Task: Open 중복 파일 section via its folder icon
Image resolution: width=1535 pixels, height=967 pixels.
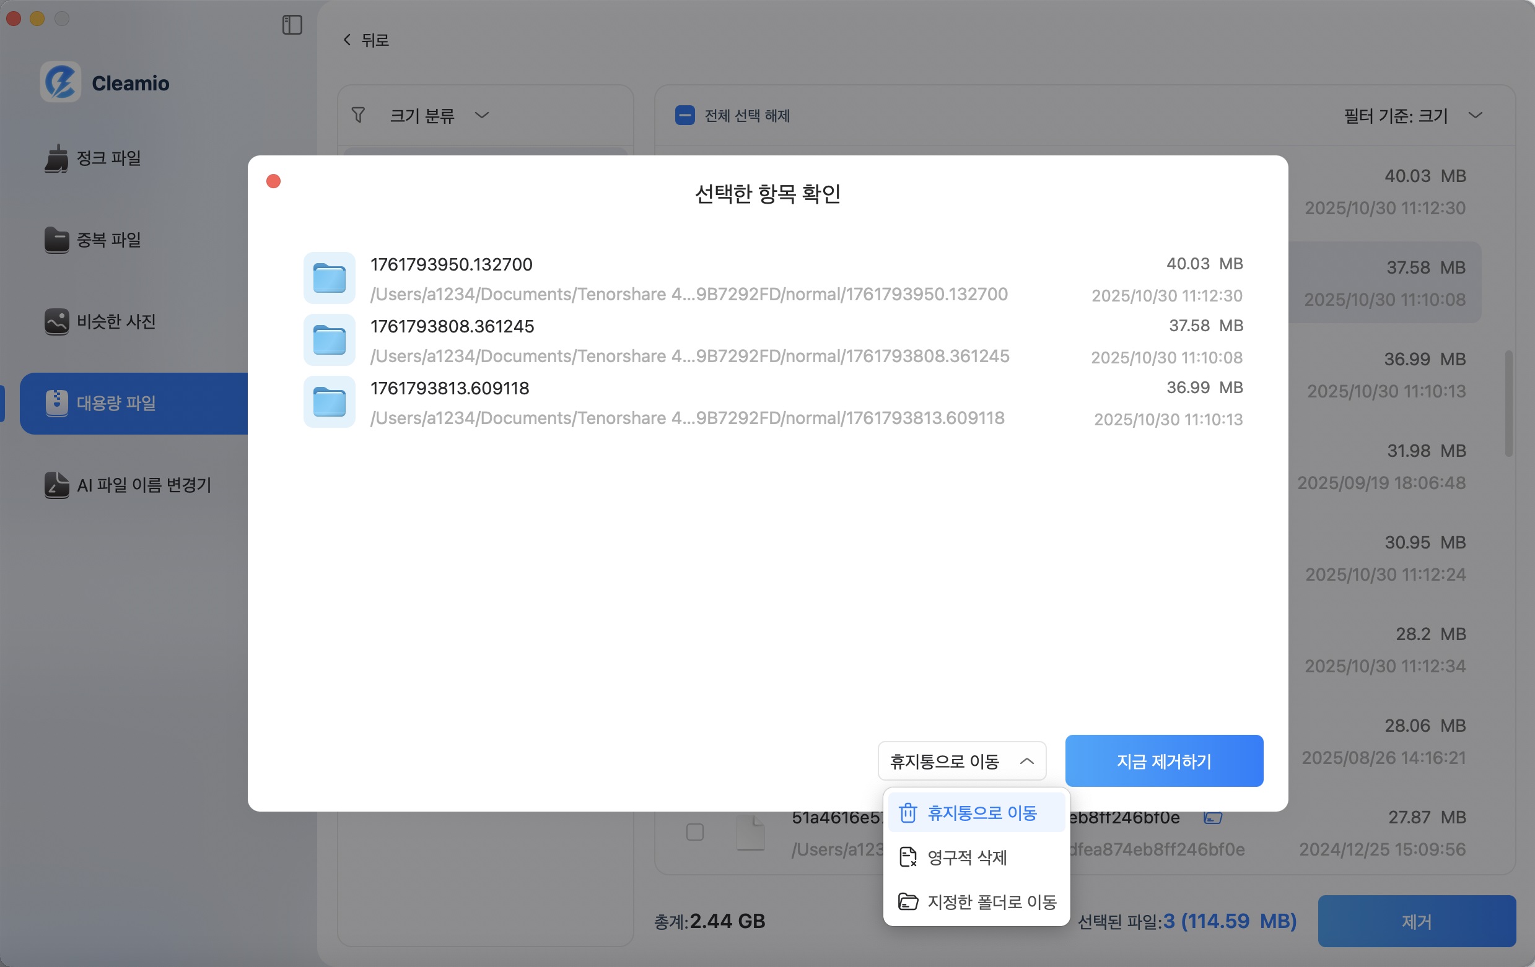Action: click(57, 240)
